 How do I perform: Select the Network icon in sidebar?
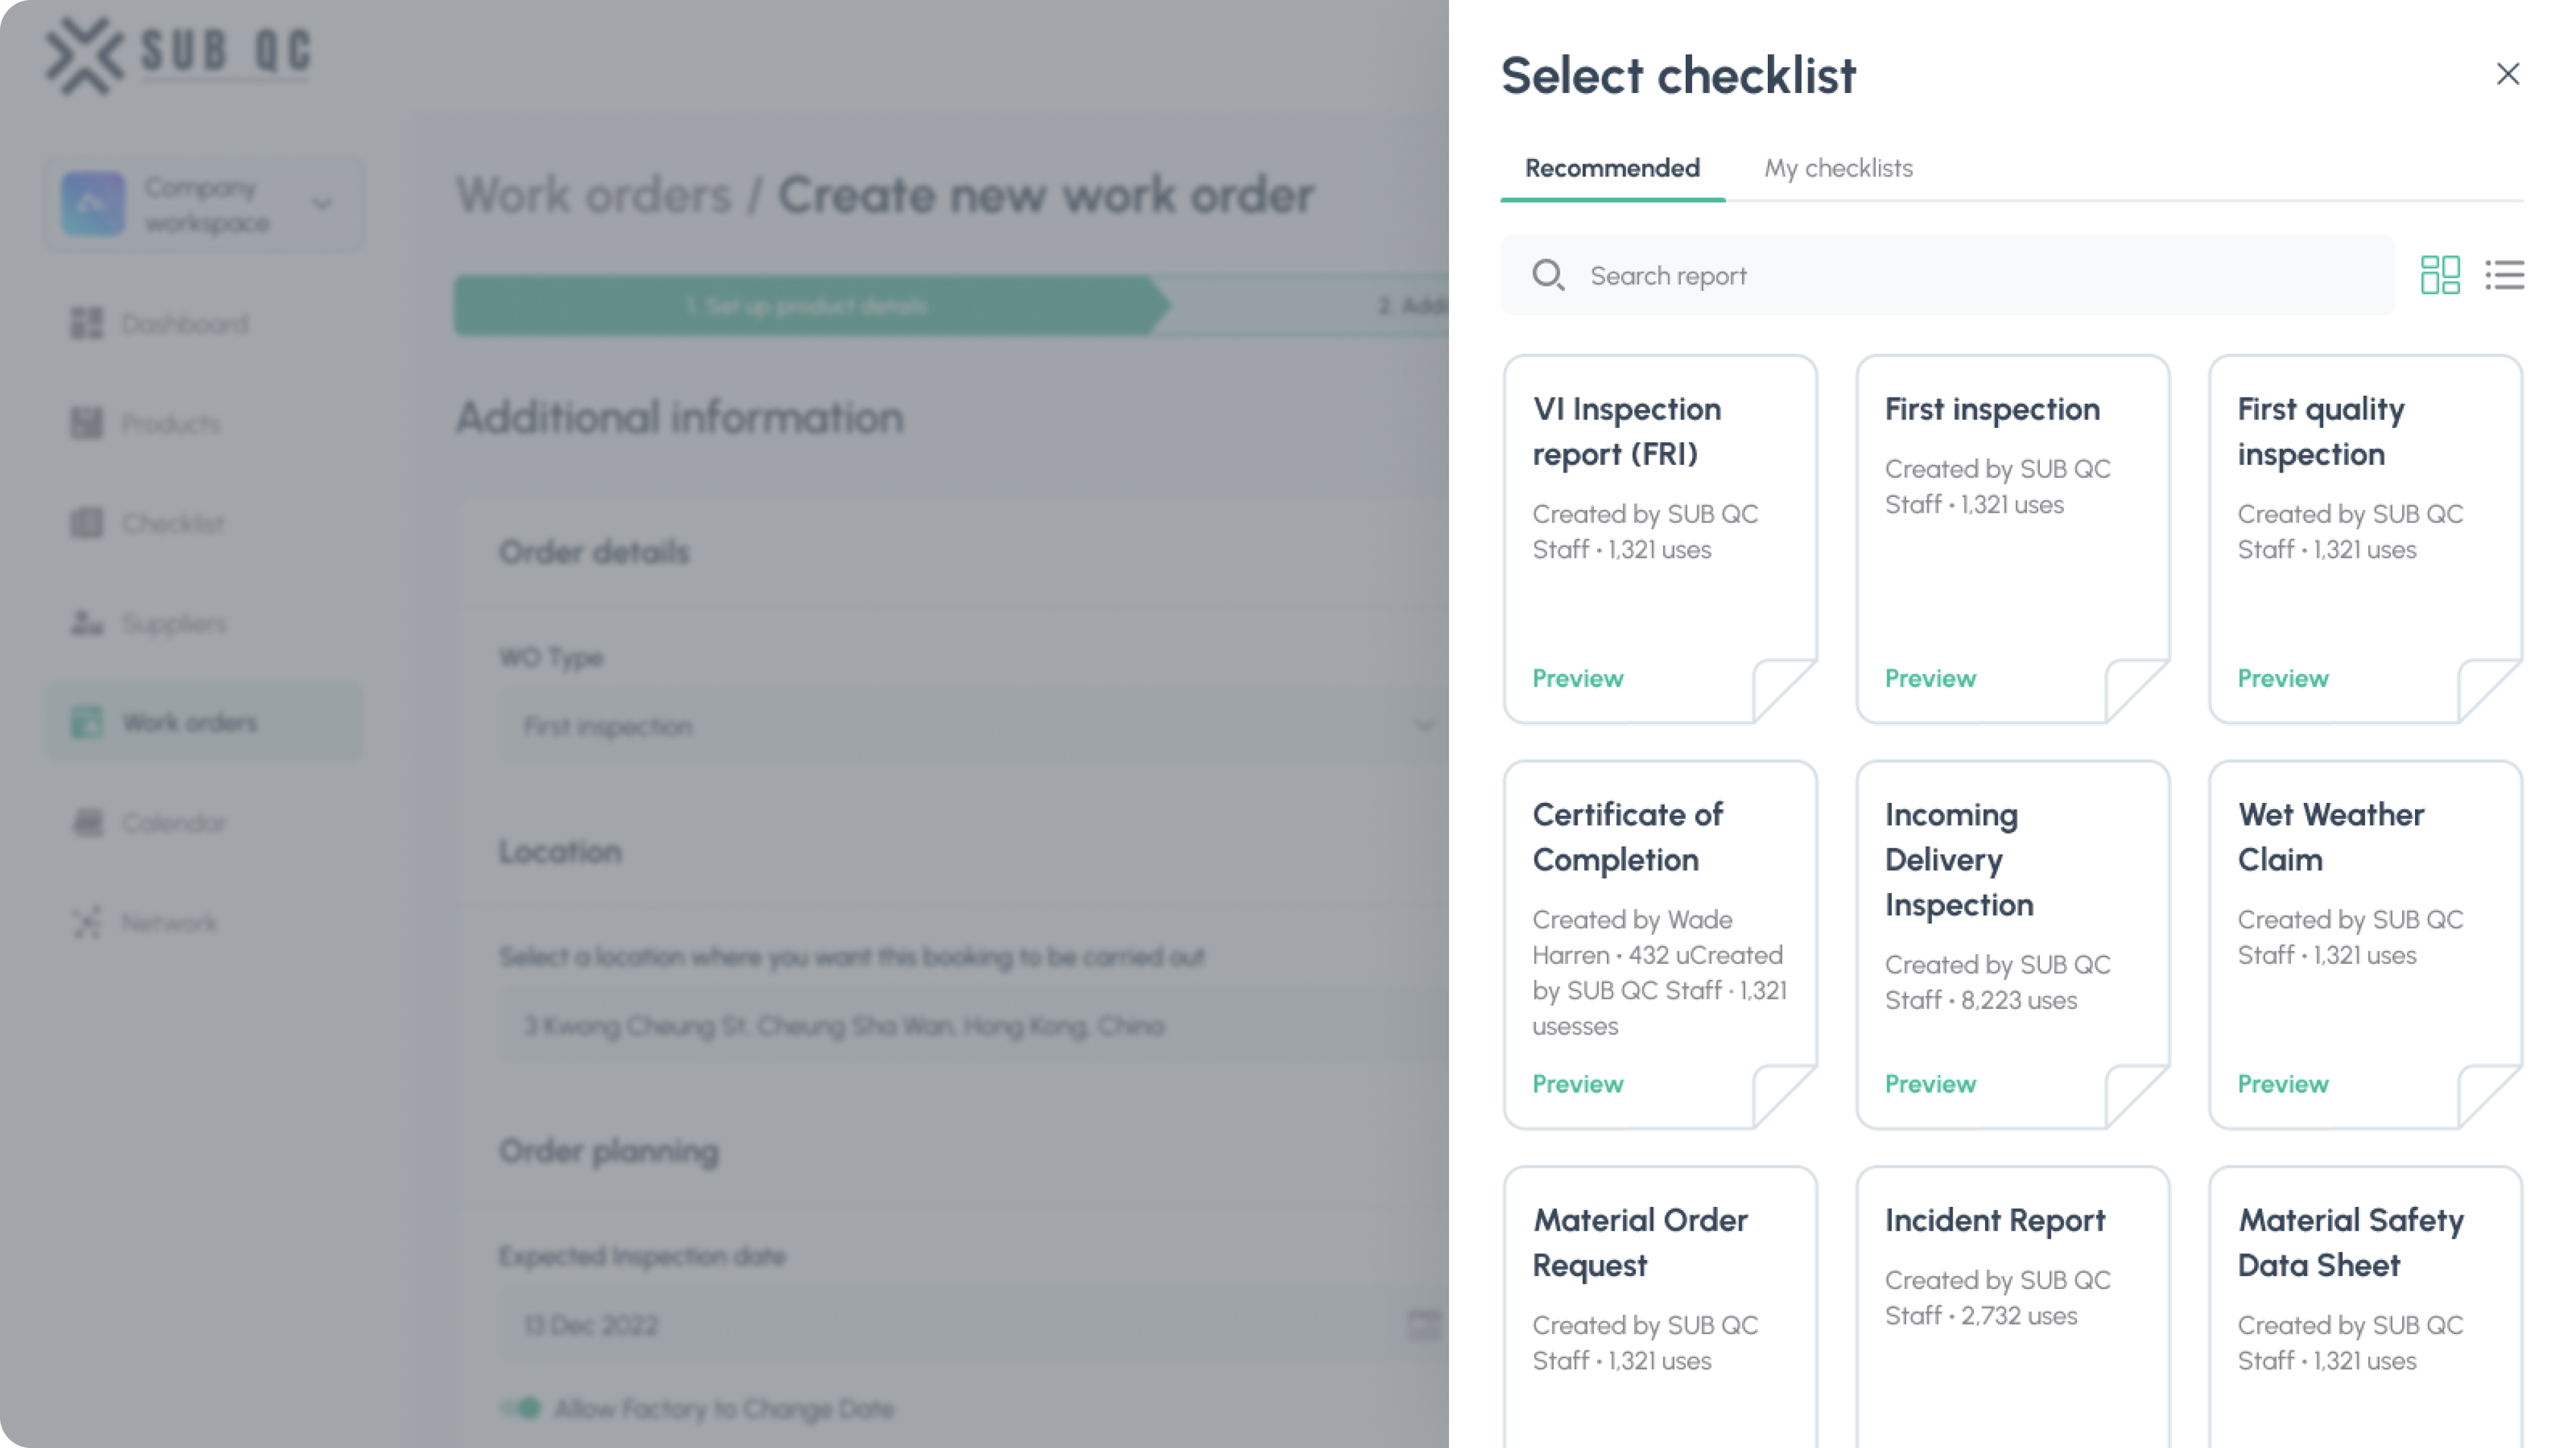tap(86, 922)
